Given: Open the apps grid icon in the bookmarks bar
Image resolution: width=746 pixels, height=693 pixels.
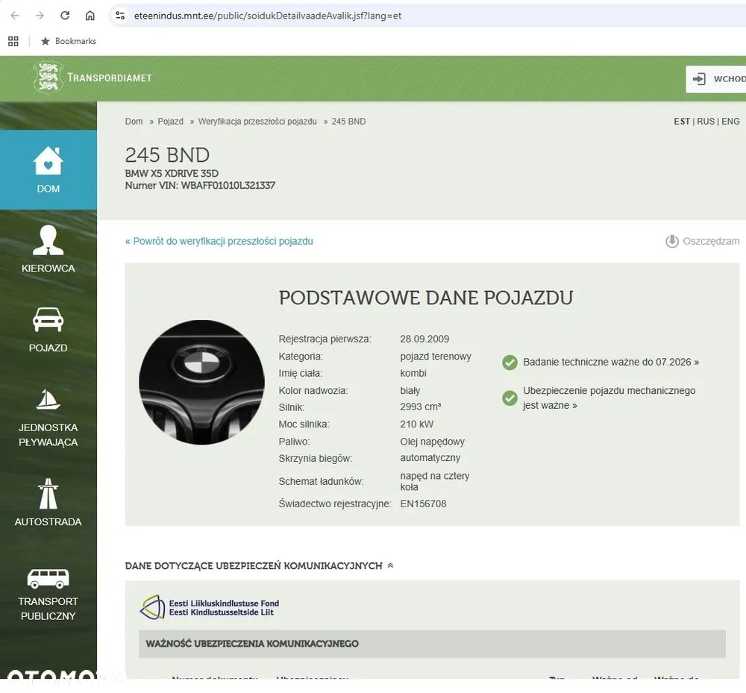Looking at the screenshot, I should point(13,41).
